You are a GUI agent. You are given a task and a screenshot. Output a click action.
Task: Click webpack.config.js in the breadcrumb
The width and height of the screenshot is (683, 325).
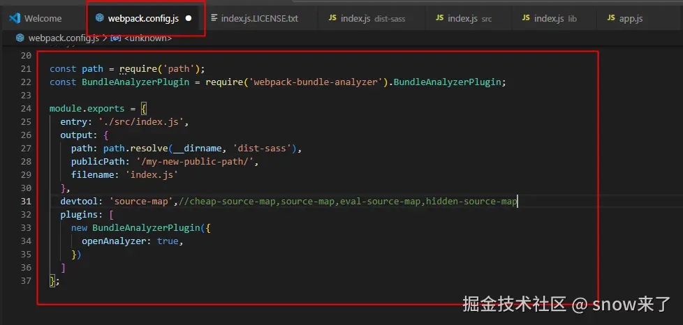(x=64, y=38)
